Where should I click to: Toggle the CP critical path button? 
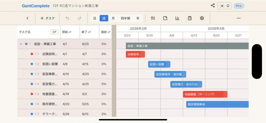point(55,32)
